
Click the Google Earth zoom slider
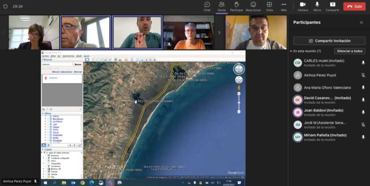click(x=239, y=102)
